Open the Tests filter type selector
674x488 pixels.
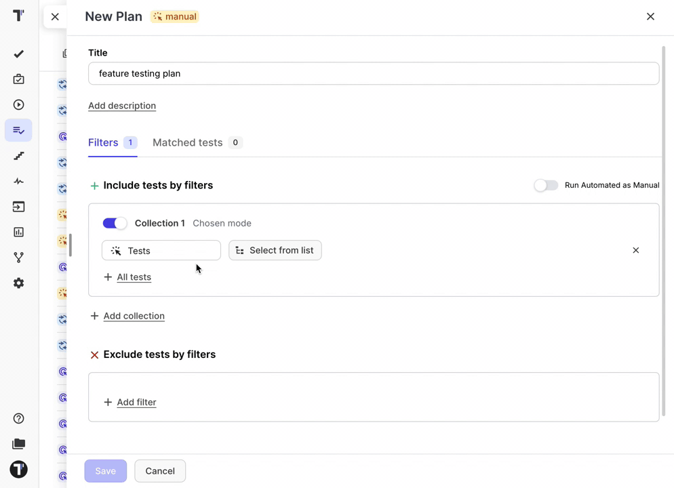161,250
